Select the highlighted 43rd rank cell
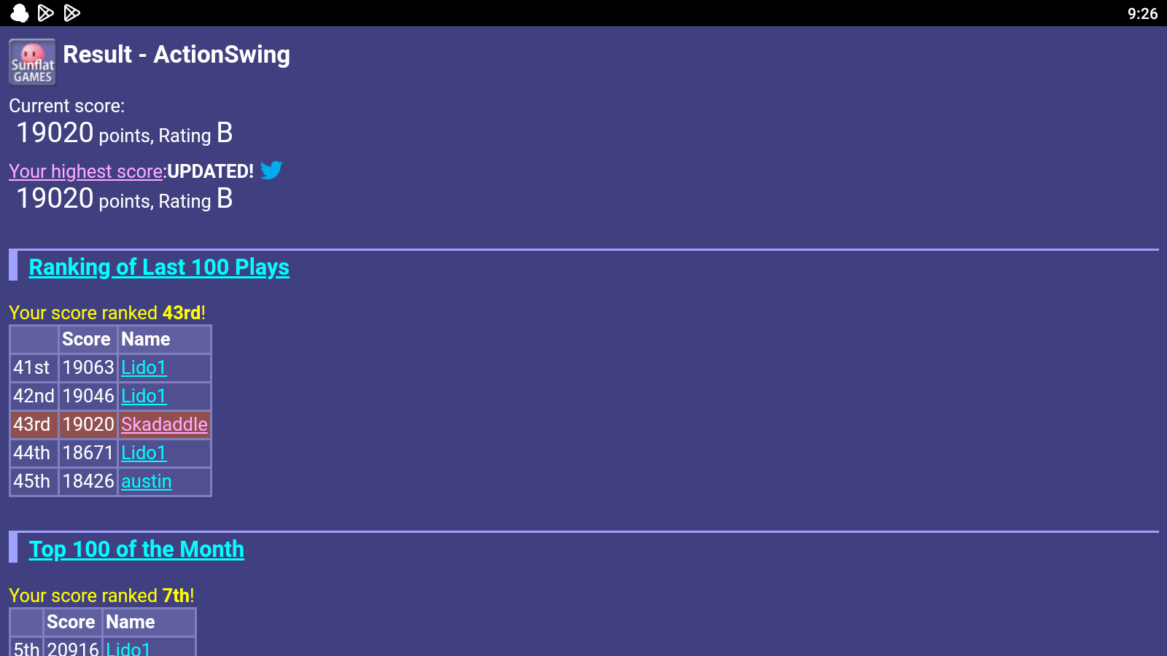This screenshot has width=1167, height=656. coord(32,424)
